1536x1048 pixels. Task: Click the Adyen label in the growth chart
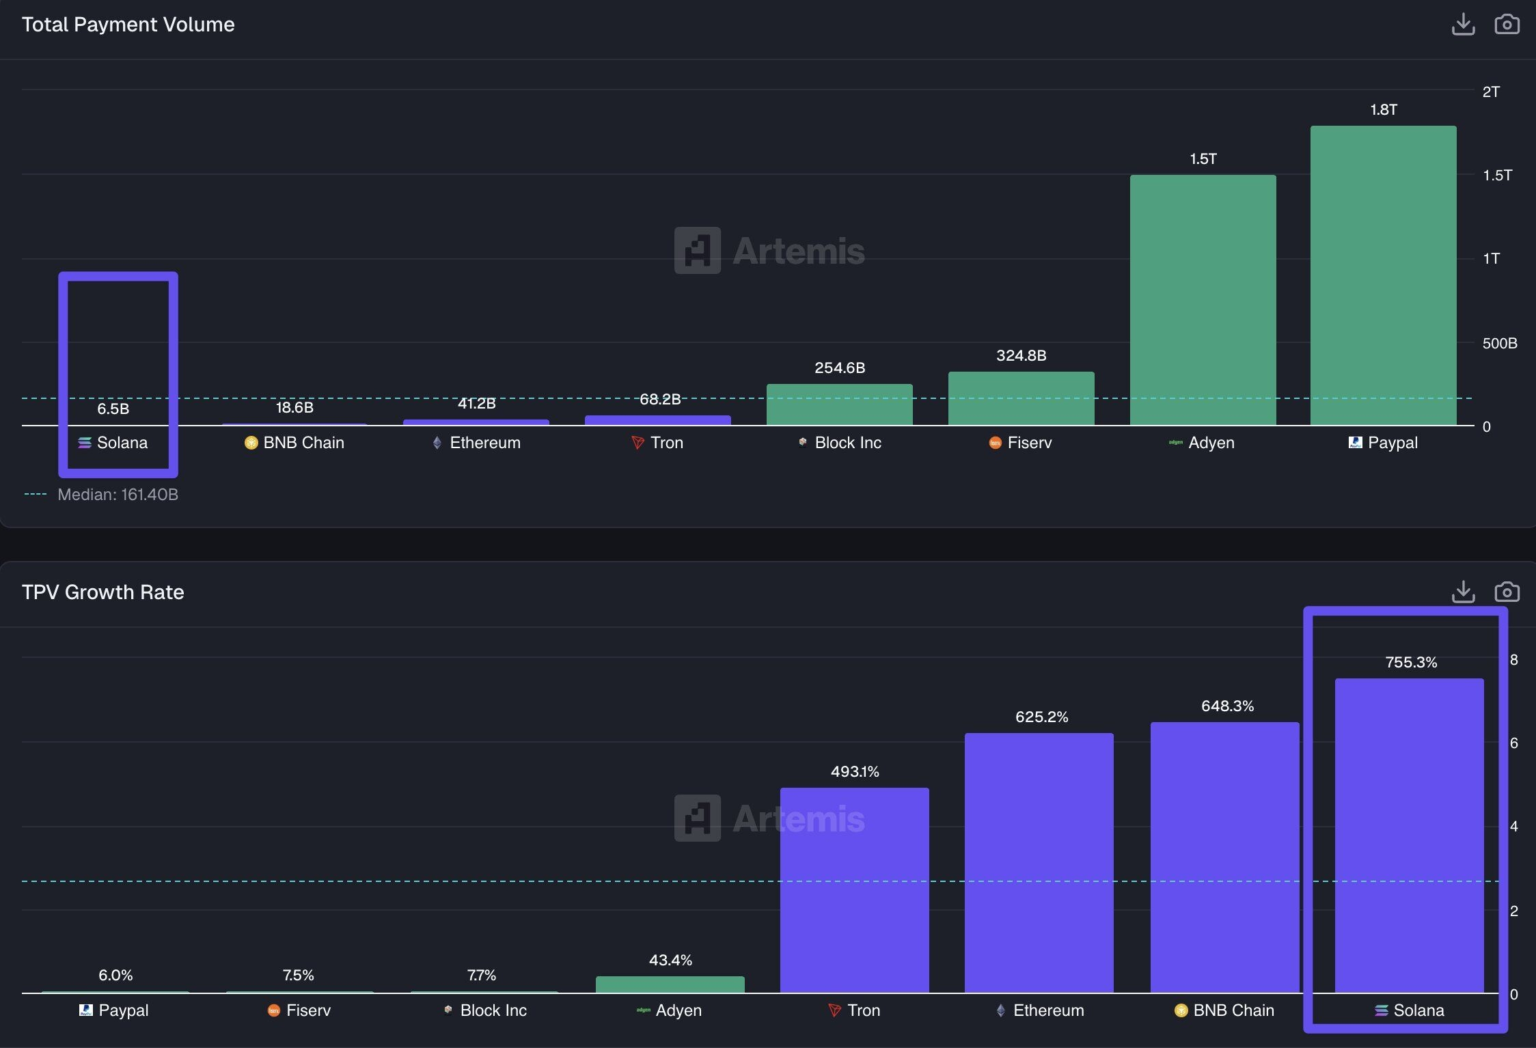click(678, 1010)
